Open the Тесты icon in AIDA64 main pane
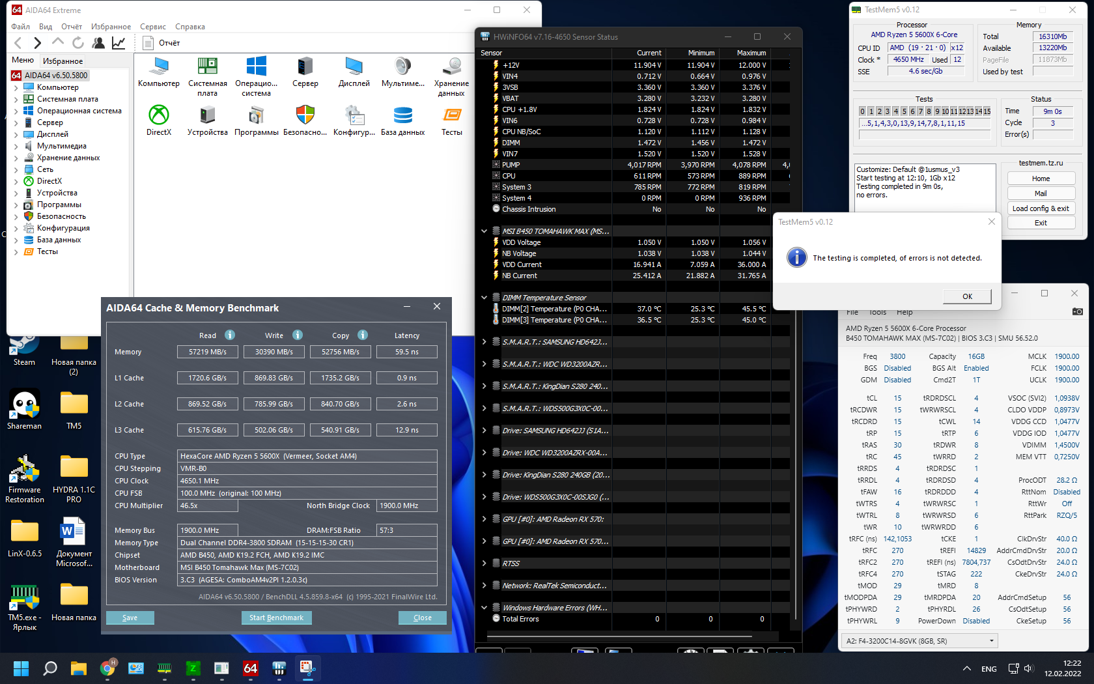The width and height of the screenshot is (1094, 684). (x=452, y=121)
